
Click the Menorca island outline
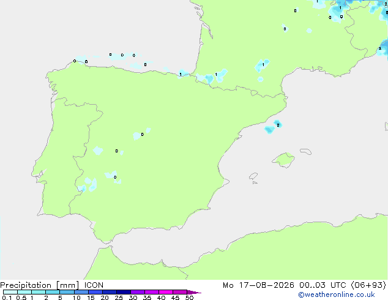(306, 151)
